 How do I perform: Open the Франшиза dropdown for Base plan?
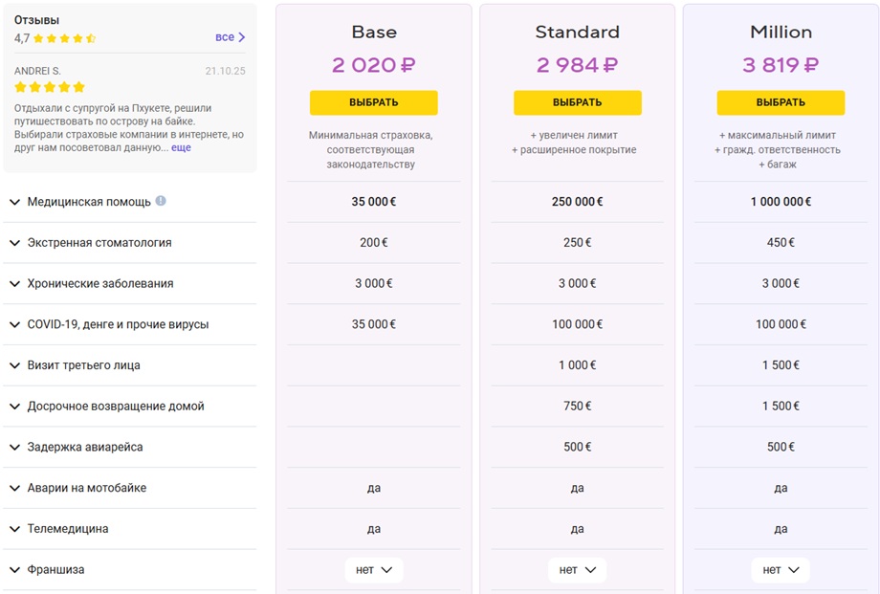point(374,570)
